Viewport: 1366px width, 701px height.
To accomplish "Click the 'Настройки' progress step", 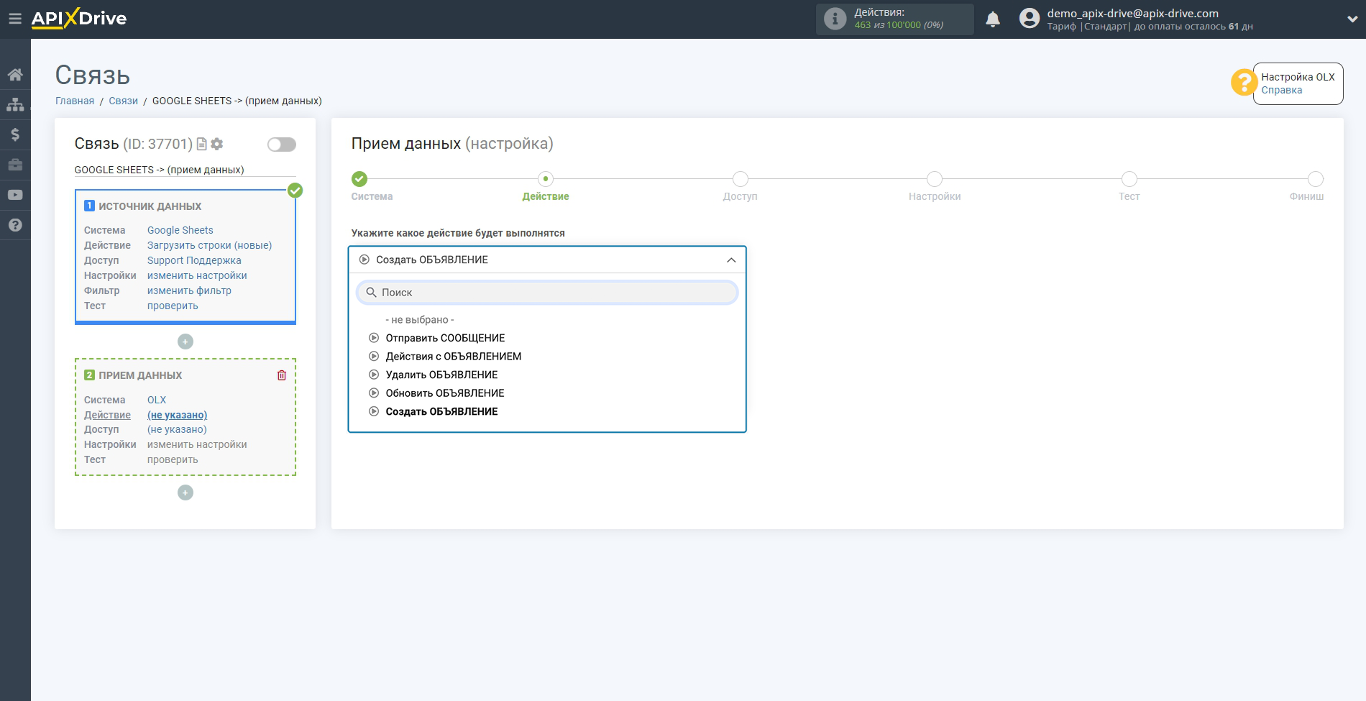I will click(x=935, y=179).
